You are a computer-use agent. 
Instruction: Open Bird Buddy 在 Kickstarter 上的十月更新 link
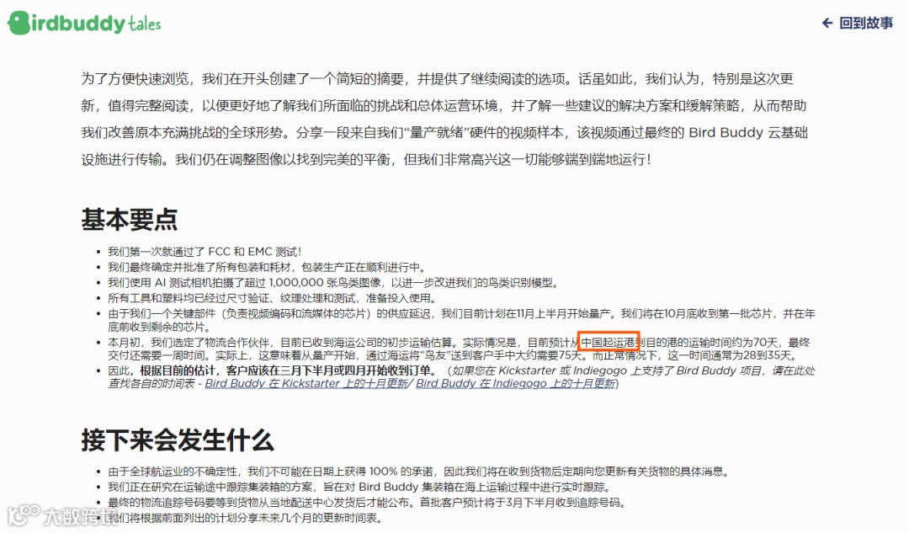coord(306,384)
